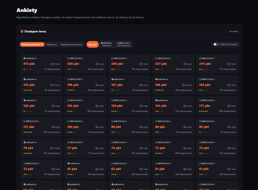The width and height of the screenshot is (258, 190).
Task: Click pollmatic.io logo on 413 pkt card
Action: point(30,58)
